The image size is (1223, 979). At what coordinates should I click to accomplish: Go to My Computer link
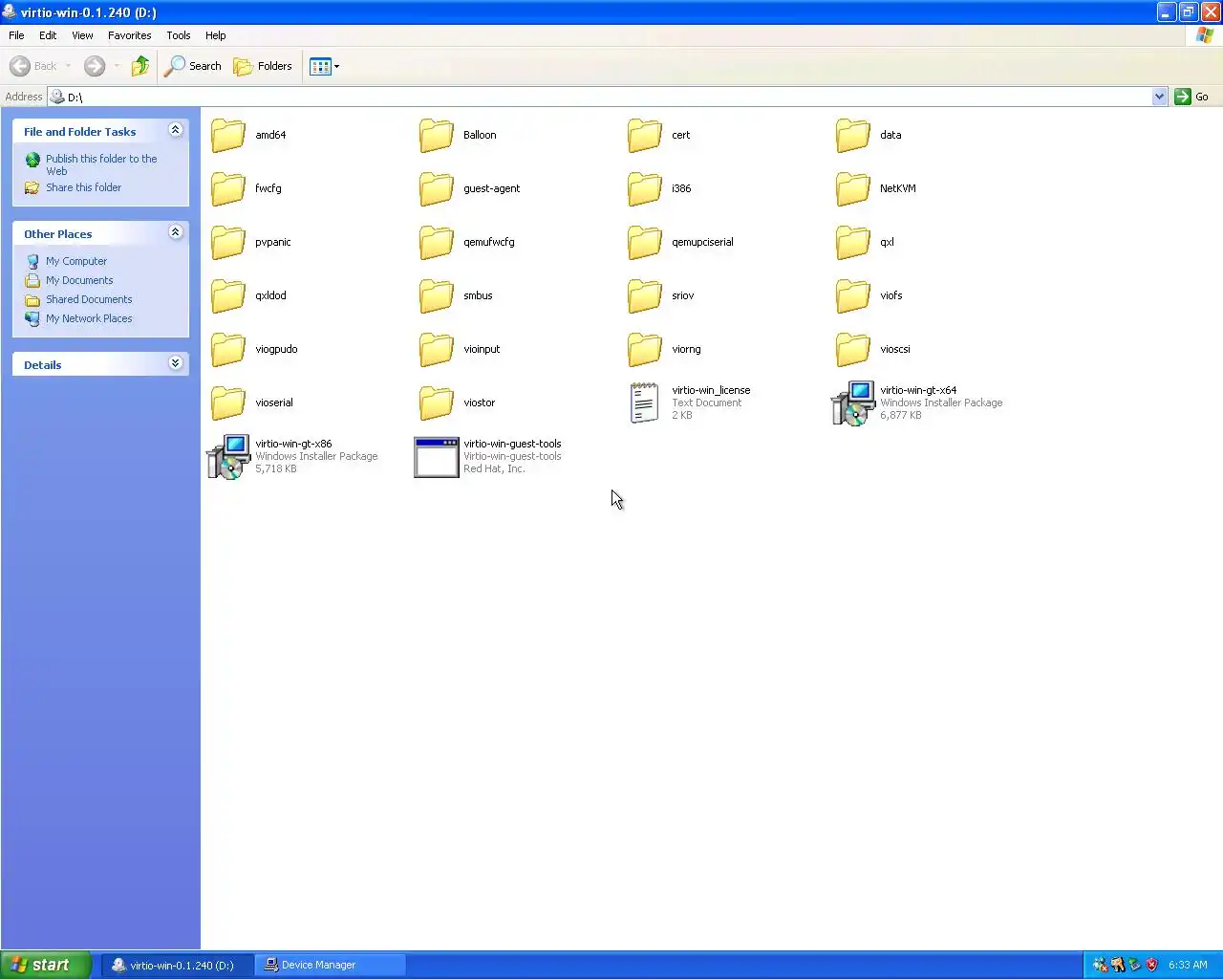(76, 261)
